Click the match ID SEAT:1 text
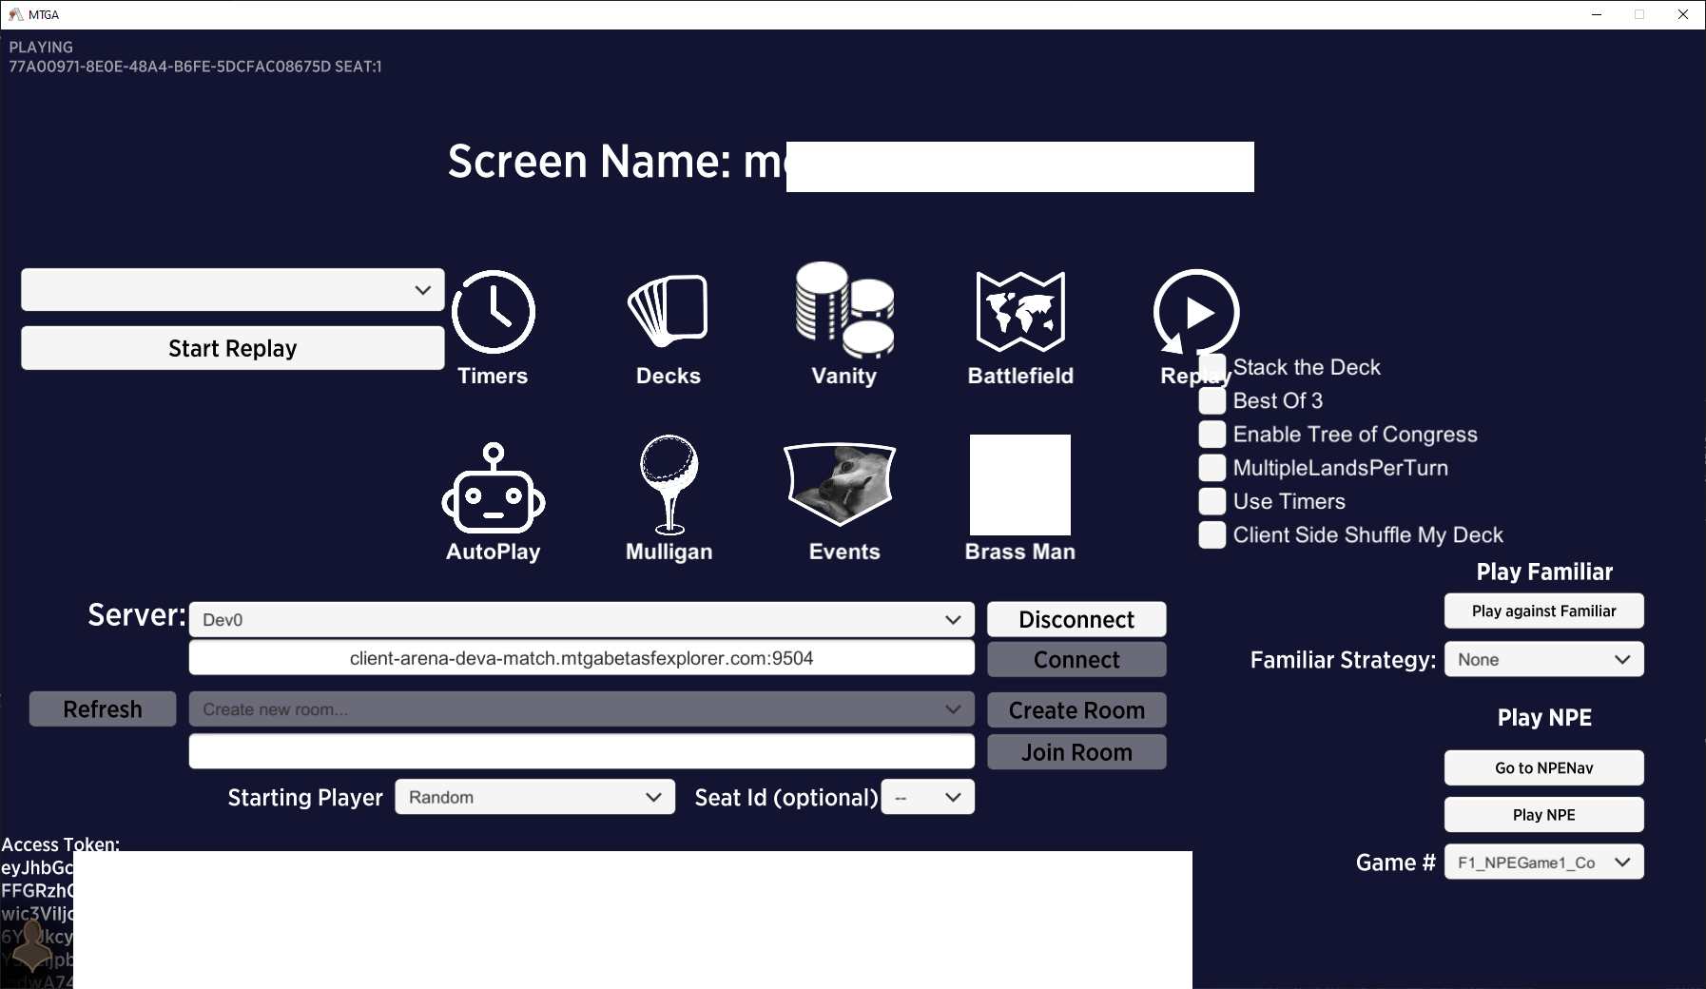The image size is (1706, 989). (195, 67)
